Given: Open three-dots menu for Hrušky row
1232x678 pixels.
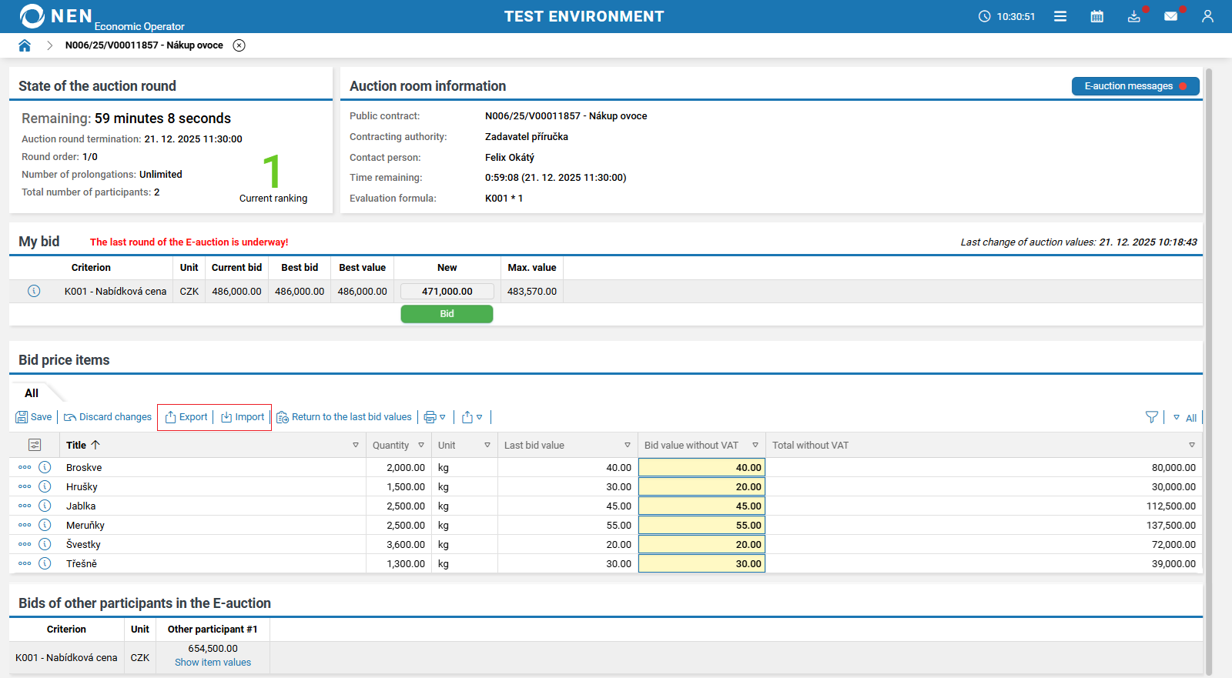Looking at the screenshot, I should tap(25, 486).
